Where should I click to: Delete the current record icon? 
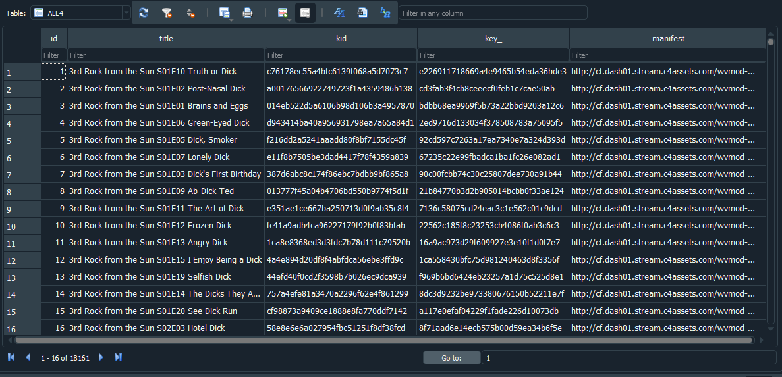click(x=305, y=13)
